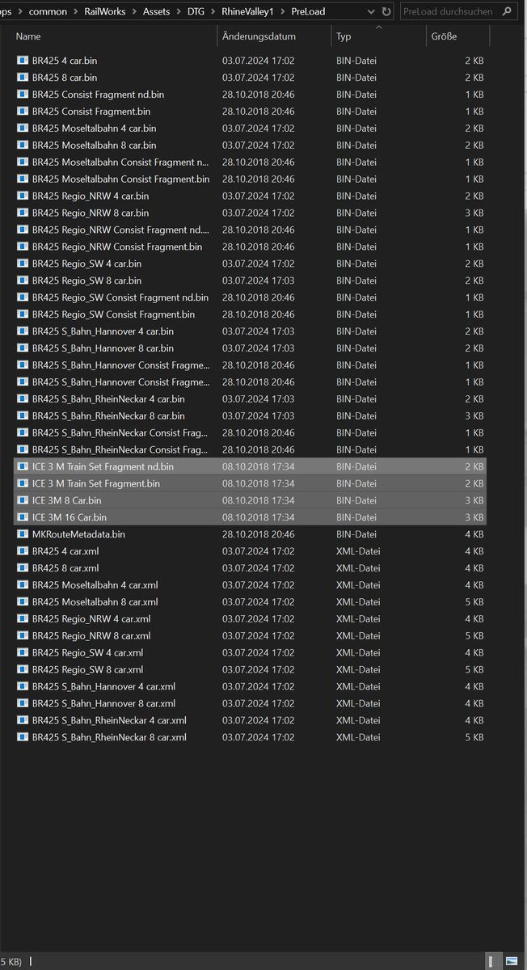Screen dimensions: 527x970
Task: Click icon of ICE 3 M Train Set Fragment.bin
Action: (23, 483)
